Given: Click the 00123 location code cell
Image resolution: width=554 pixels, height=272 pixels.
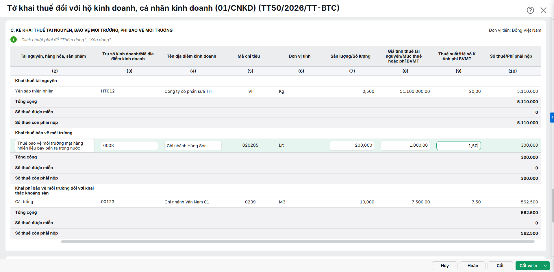Looking at the screenshot, I should [108, 202].
